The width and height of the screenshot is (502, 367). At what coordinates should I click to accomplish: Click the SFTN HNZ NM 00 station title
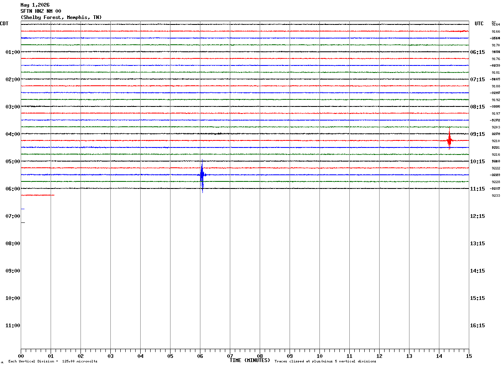point(41,11)
